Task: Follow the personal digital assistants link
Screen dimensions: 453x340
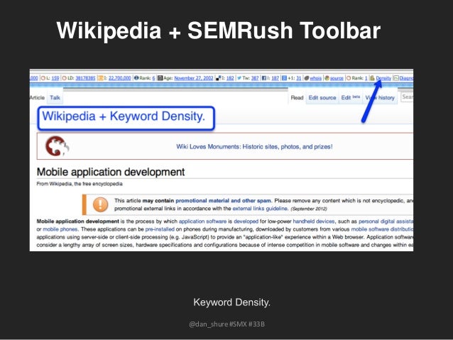Action: pos(386,221)
